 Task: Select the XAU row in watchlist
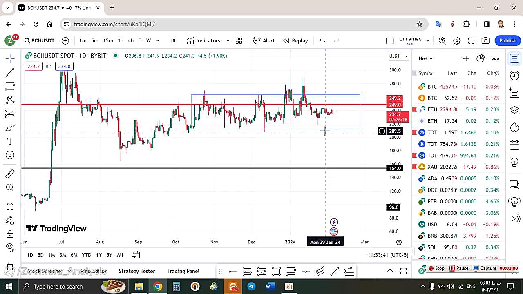click(x=459, y=167)
